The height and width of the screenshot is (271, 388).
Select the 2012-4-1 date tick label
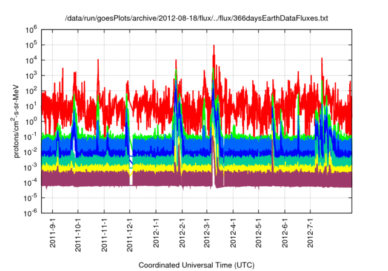coord(233,233)
